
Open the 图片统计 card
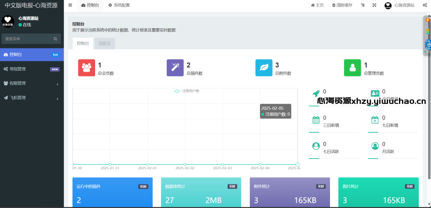(378, 192)
